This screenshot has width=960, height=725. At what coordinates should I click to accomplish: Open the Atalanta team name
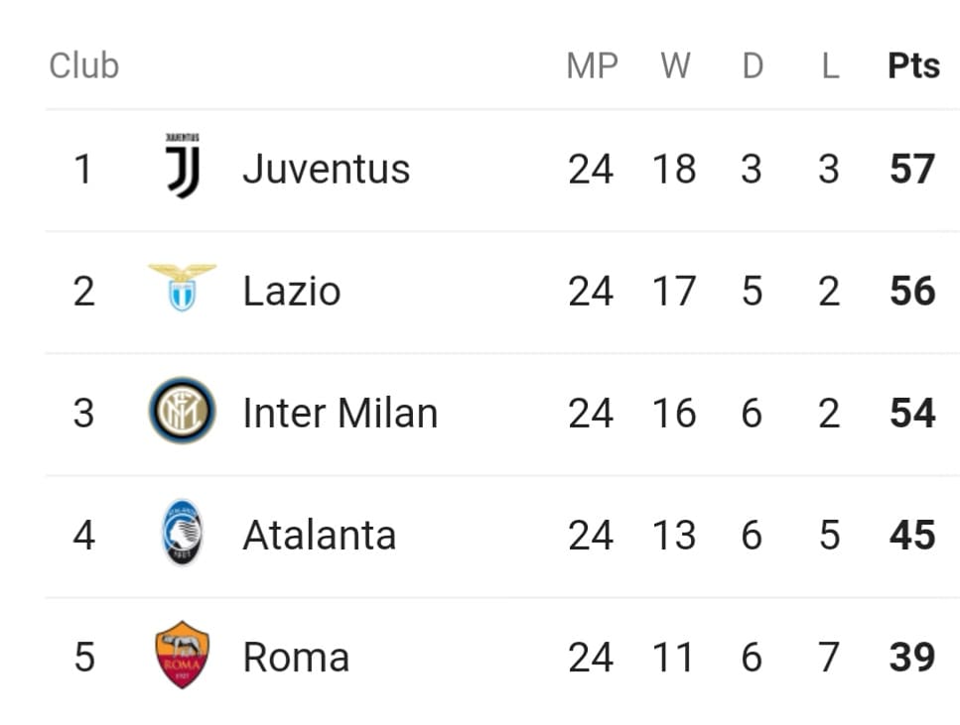(320, 536)
